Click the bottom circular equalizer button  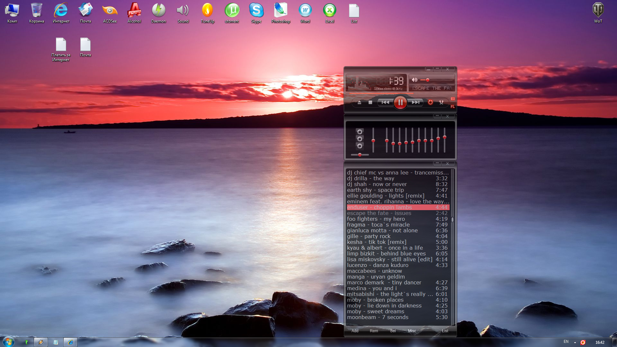click(x=360, y=146)
